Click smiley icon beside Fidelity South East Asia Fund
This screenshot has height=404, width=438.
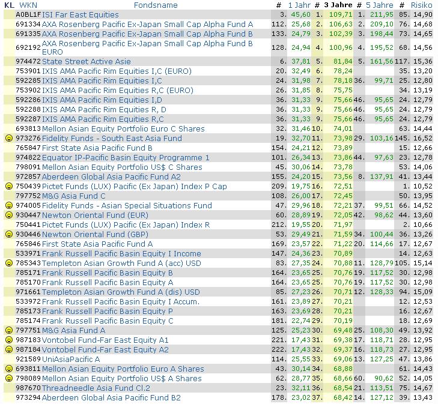click(9, 138)
